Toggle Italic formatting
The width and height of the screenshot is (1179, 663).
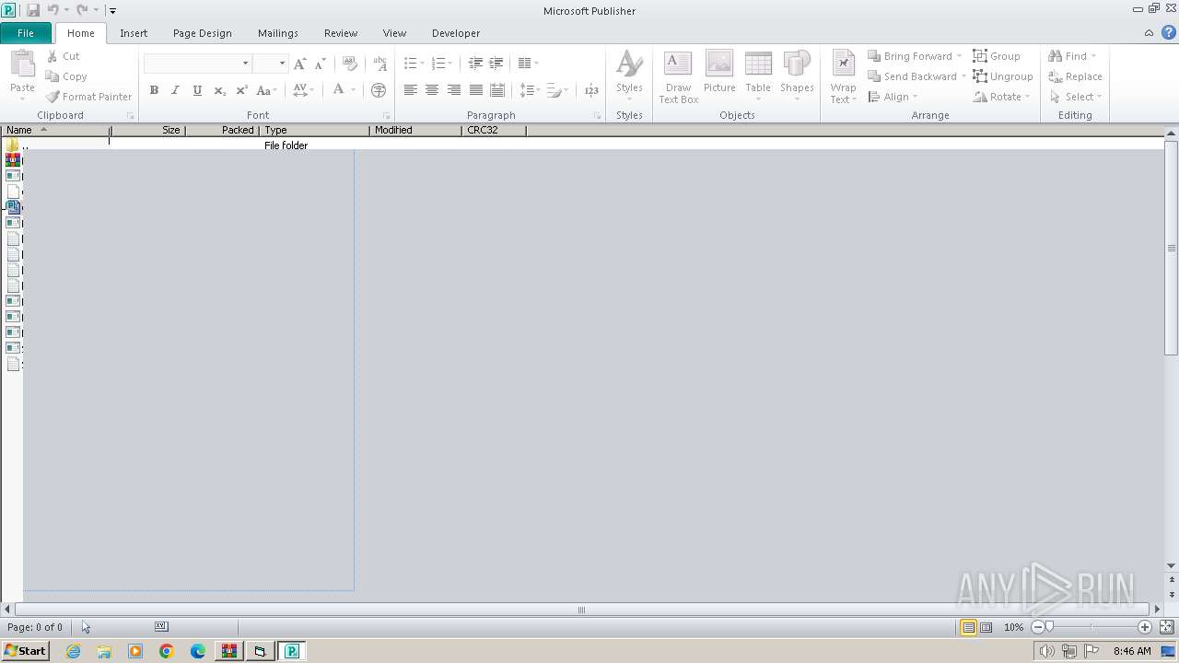pyautogui.click(x=175, y=90)
